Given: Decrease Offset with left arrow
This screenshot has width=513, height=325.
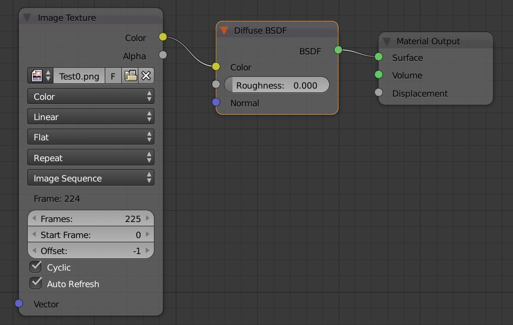Looking at the screenshot, I should pyautogui.click(x=34, y=250).
